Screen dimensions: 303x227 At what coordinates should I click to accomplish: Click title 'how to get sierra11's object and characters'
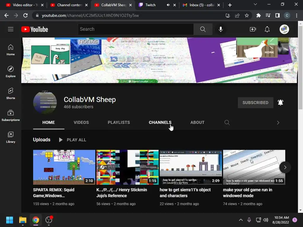[x=185, y=193]
